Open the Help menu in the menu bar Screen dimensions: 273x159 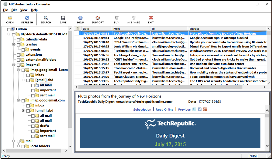34,10
